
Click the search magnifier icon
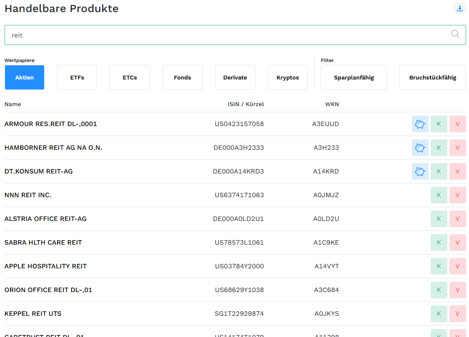455,34
